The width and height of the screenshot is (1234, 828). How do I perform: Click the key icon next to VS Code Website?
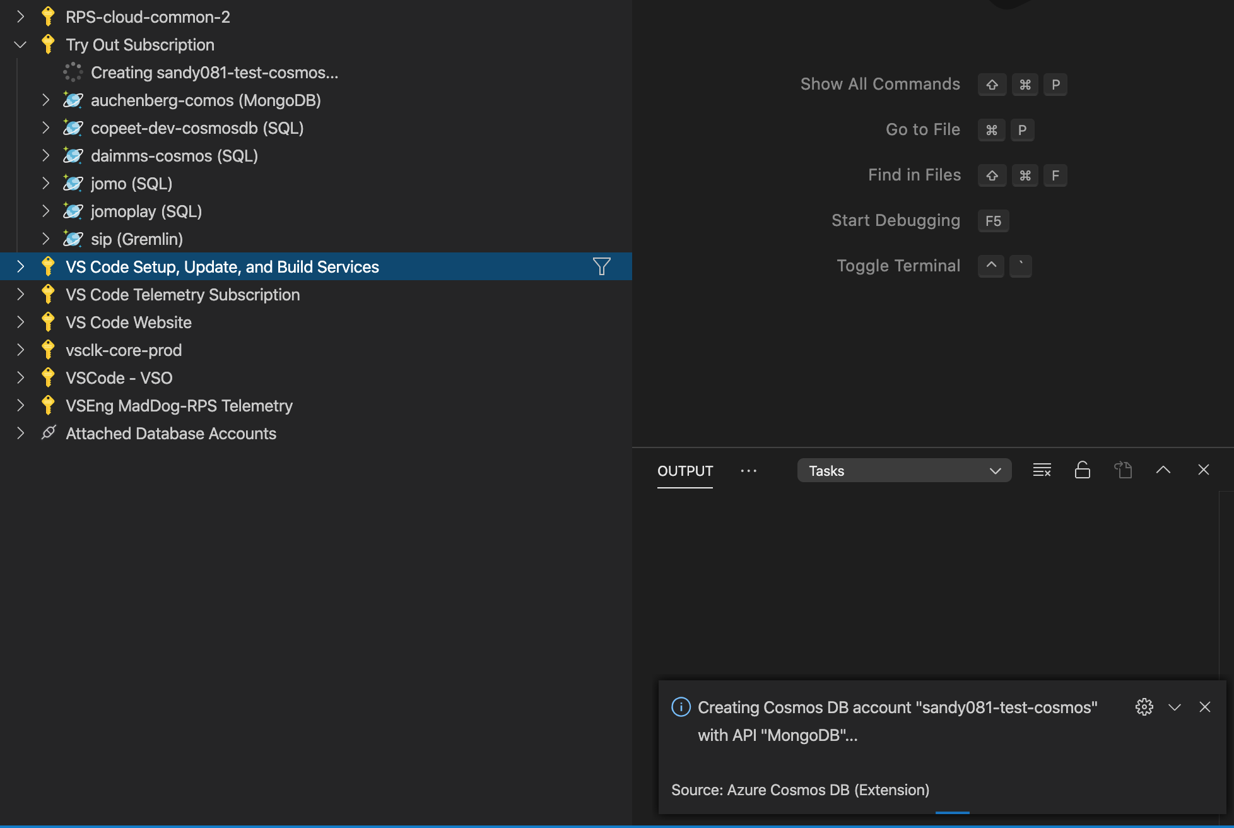click(x=47, y=322)
